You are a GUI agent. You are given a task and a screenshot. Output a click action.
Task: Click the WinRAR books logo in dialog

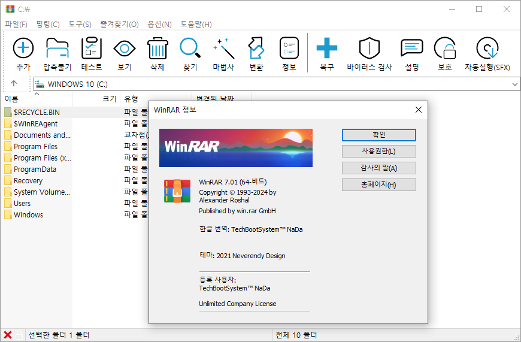coord(177,191)
